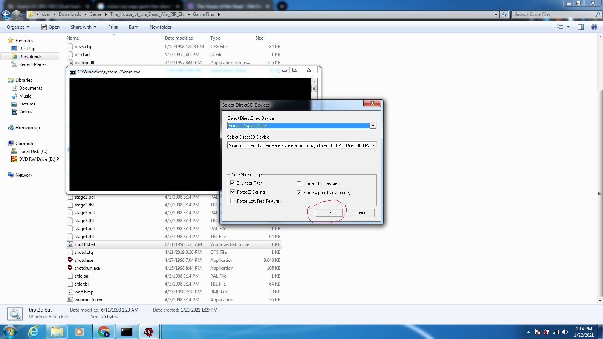Launch Internet Explorer from taskbar
Viewport: 603px width, 339px height.
coord(34,331)
